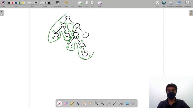193x108 pixels.
Task: Select the large eraser size
Action: (49, 3)
